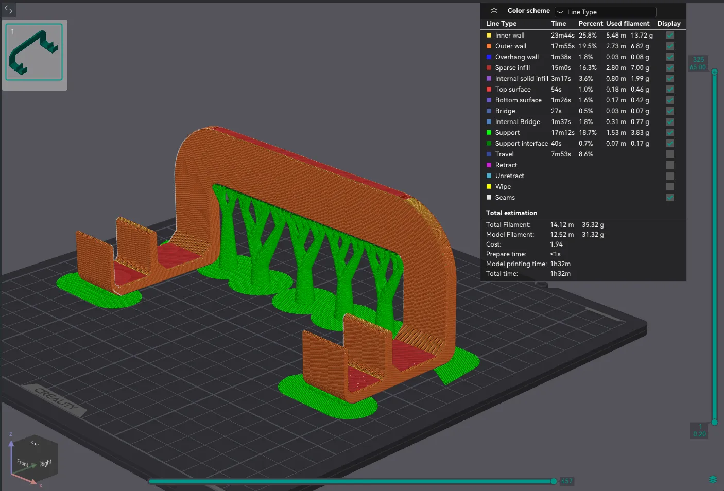Click the Used filament column header
The image size is (724, 491).
coord(627,24)
